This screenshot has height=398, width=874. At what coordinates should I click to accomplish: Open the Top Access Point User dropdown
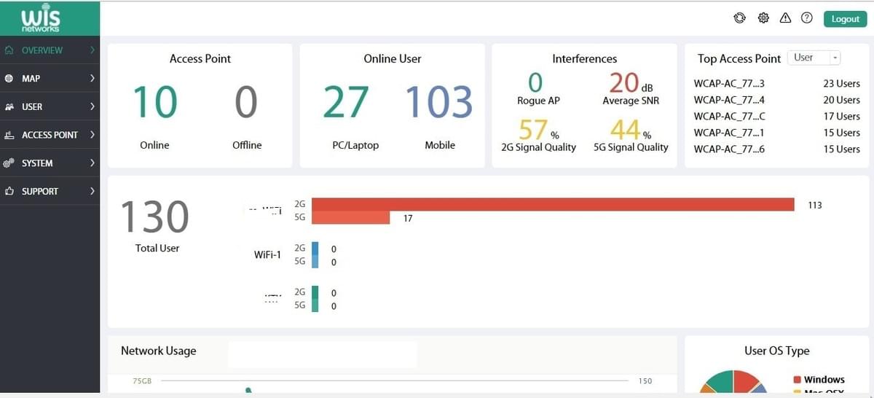point(814,58)
